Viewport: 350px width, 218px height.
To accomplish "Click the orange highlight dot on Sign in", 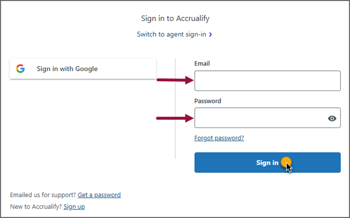I will point(286,162).
